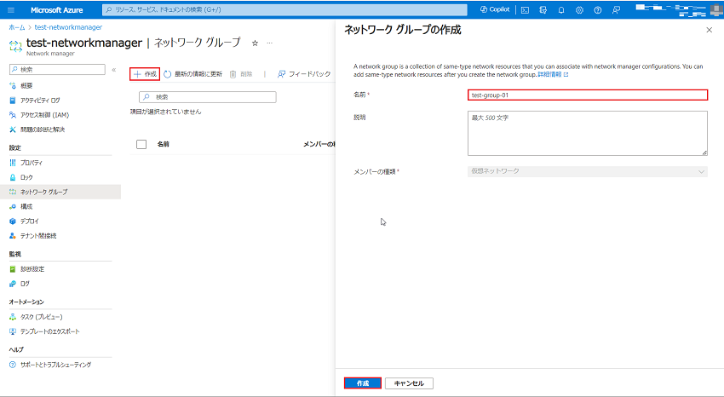Screen dimensions: 724x397
Task: Check the select-all checkbox in the table header
Action: click(141, 144)
